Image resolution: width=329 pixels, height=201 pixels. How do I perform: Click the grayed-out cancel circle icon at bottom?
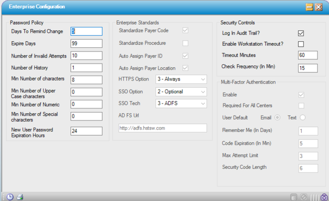(303, 197)
